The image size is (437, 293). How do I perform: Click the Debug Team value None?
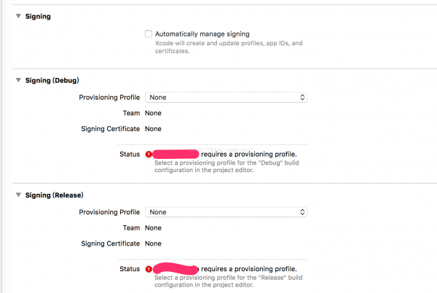(x=153, y=113)
